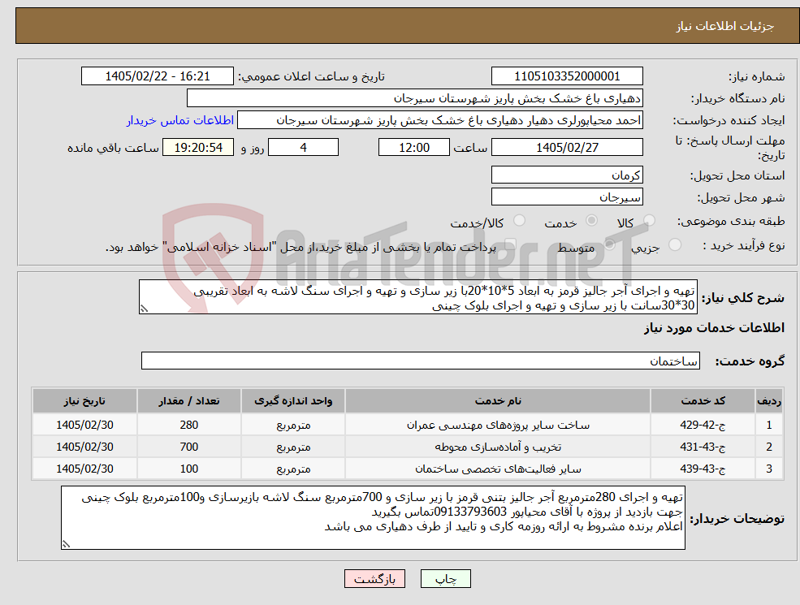Click the days remaining field showing 4
Image resolution: width=800 pixels, height=605 pixels.
pos(303,148)
